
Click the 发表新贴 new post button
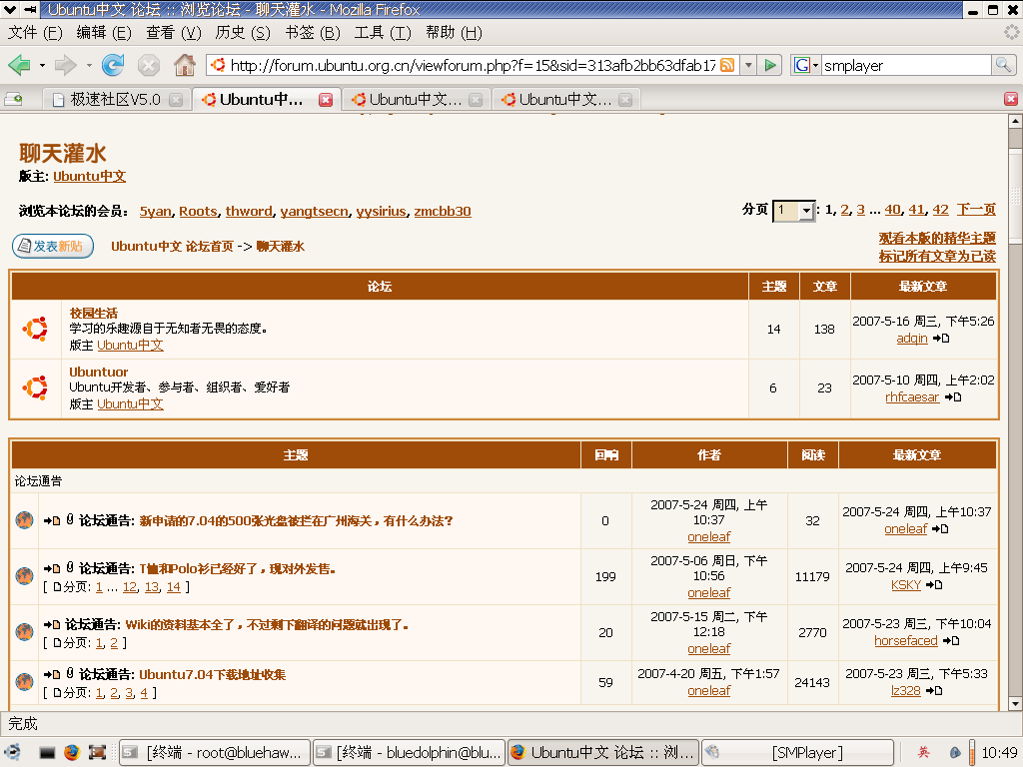point(53,246)
